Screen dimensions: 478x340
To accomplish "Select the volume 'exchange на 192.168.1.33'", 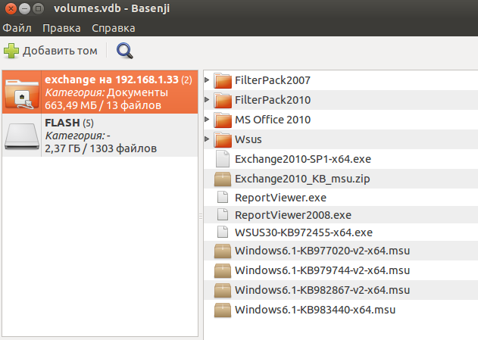I will click(100, 92).
